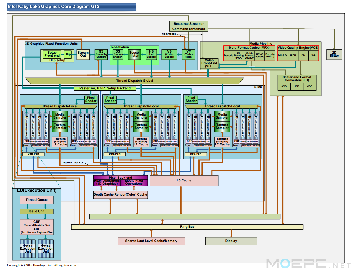Screen dimensions: 355x273
Task: Click the HS Hull Shader block
Action: (x=151, y=54)
